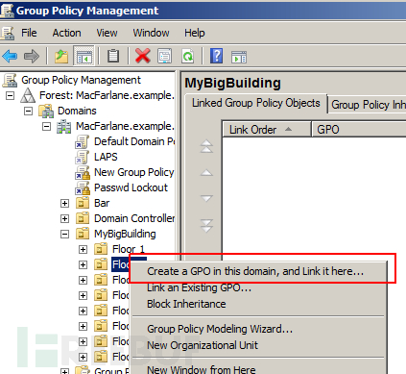The image size is (406, 374).
Task: Toggle the Show/Hide Console Tree icon
Action: pos(84,57)
